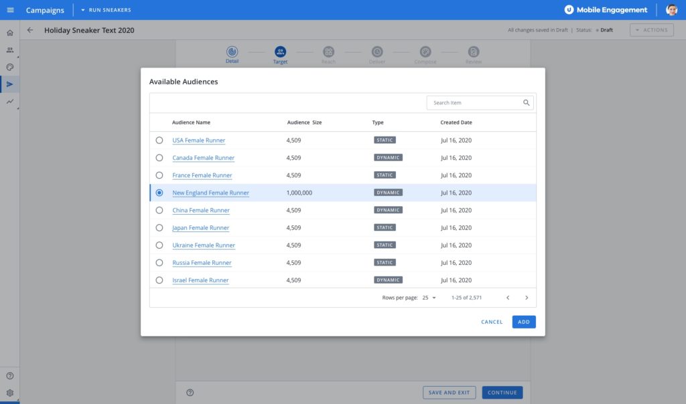Click Cancel in the audiences dialog
Image resolution: width=686 pixels, height=404 pixels.
(492, 322)
